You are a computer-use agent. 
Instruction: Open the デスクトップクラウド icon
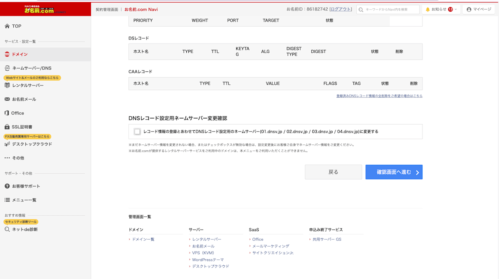(7, 144)
